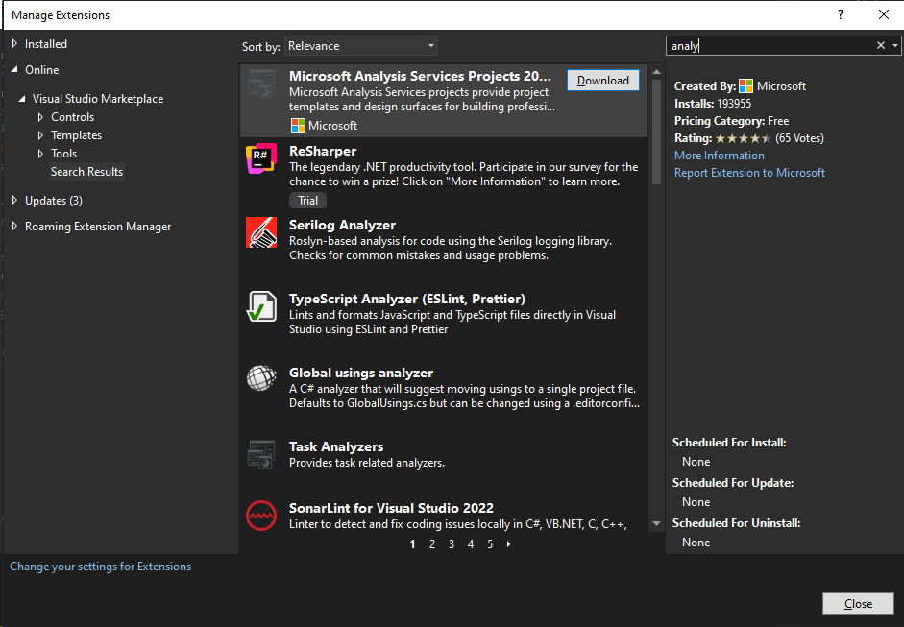The width and height of the screenshot is (904, 627).
Task: Expand the Updates (3) category
Action: [x=14, y=201]
